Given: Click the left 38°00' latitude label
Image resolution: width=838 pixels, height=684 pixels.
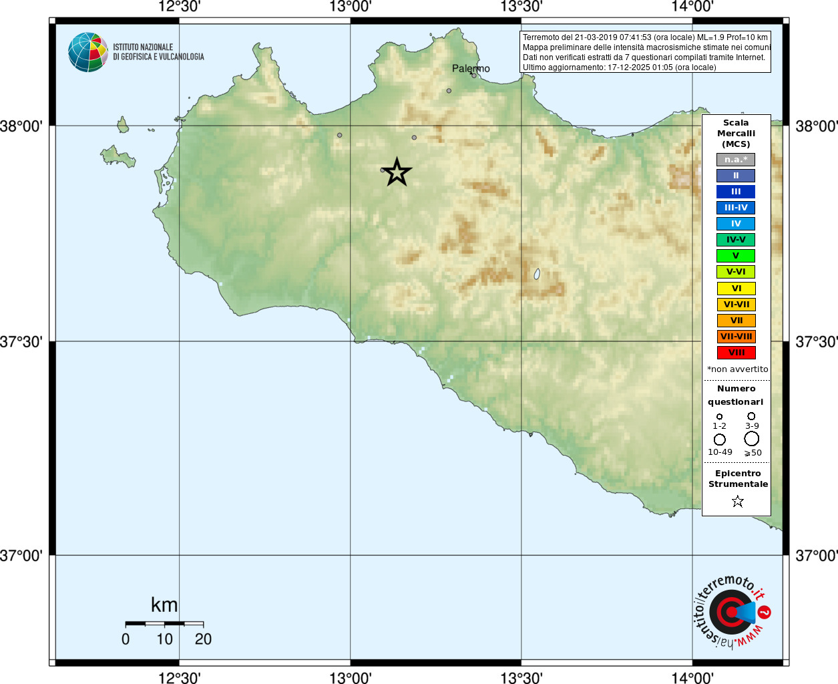Looking at the screenshot, I should click(x=21, y=126).
